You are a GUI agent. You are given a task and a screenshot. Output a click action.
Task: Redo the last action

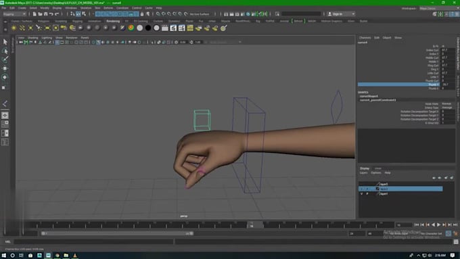[57, 14]
